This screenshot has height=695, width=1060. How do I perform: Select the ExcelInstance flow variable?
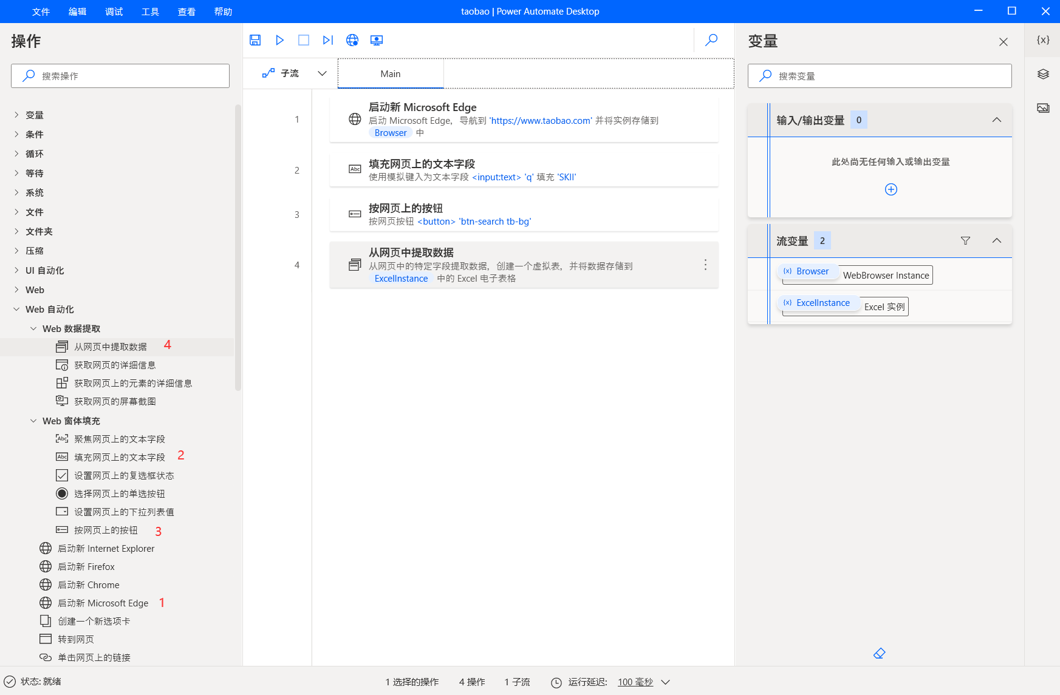(818, 303)
